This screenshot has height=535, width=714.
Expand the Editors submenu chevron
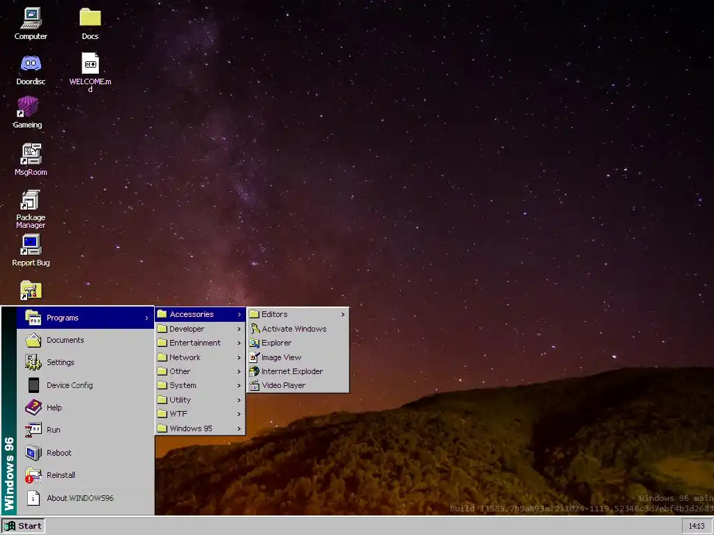tap(343, 314)
